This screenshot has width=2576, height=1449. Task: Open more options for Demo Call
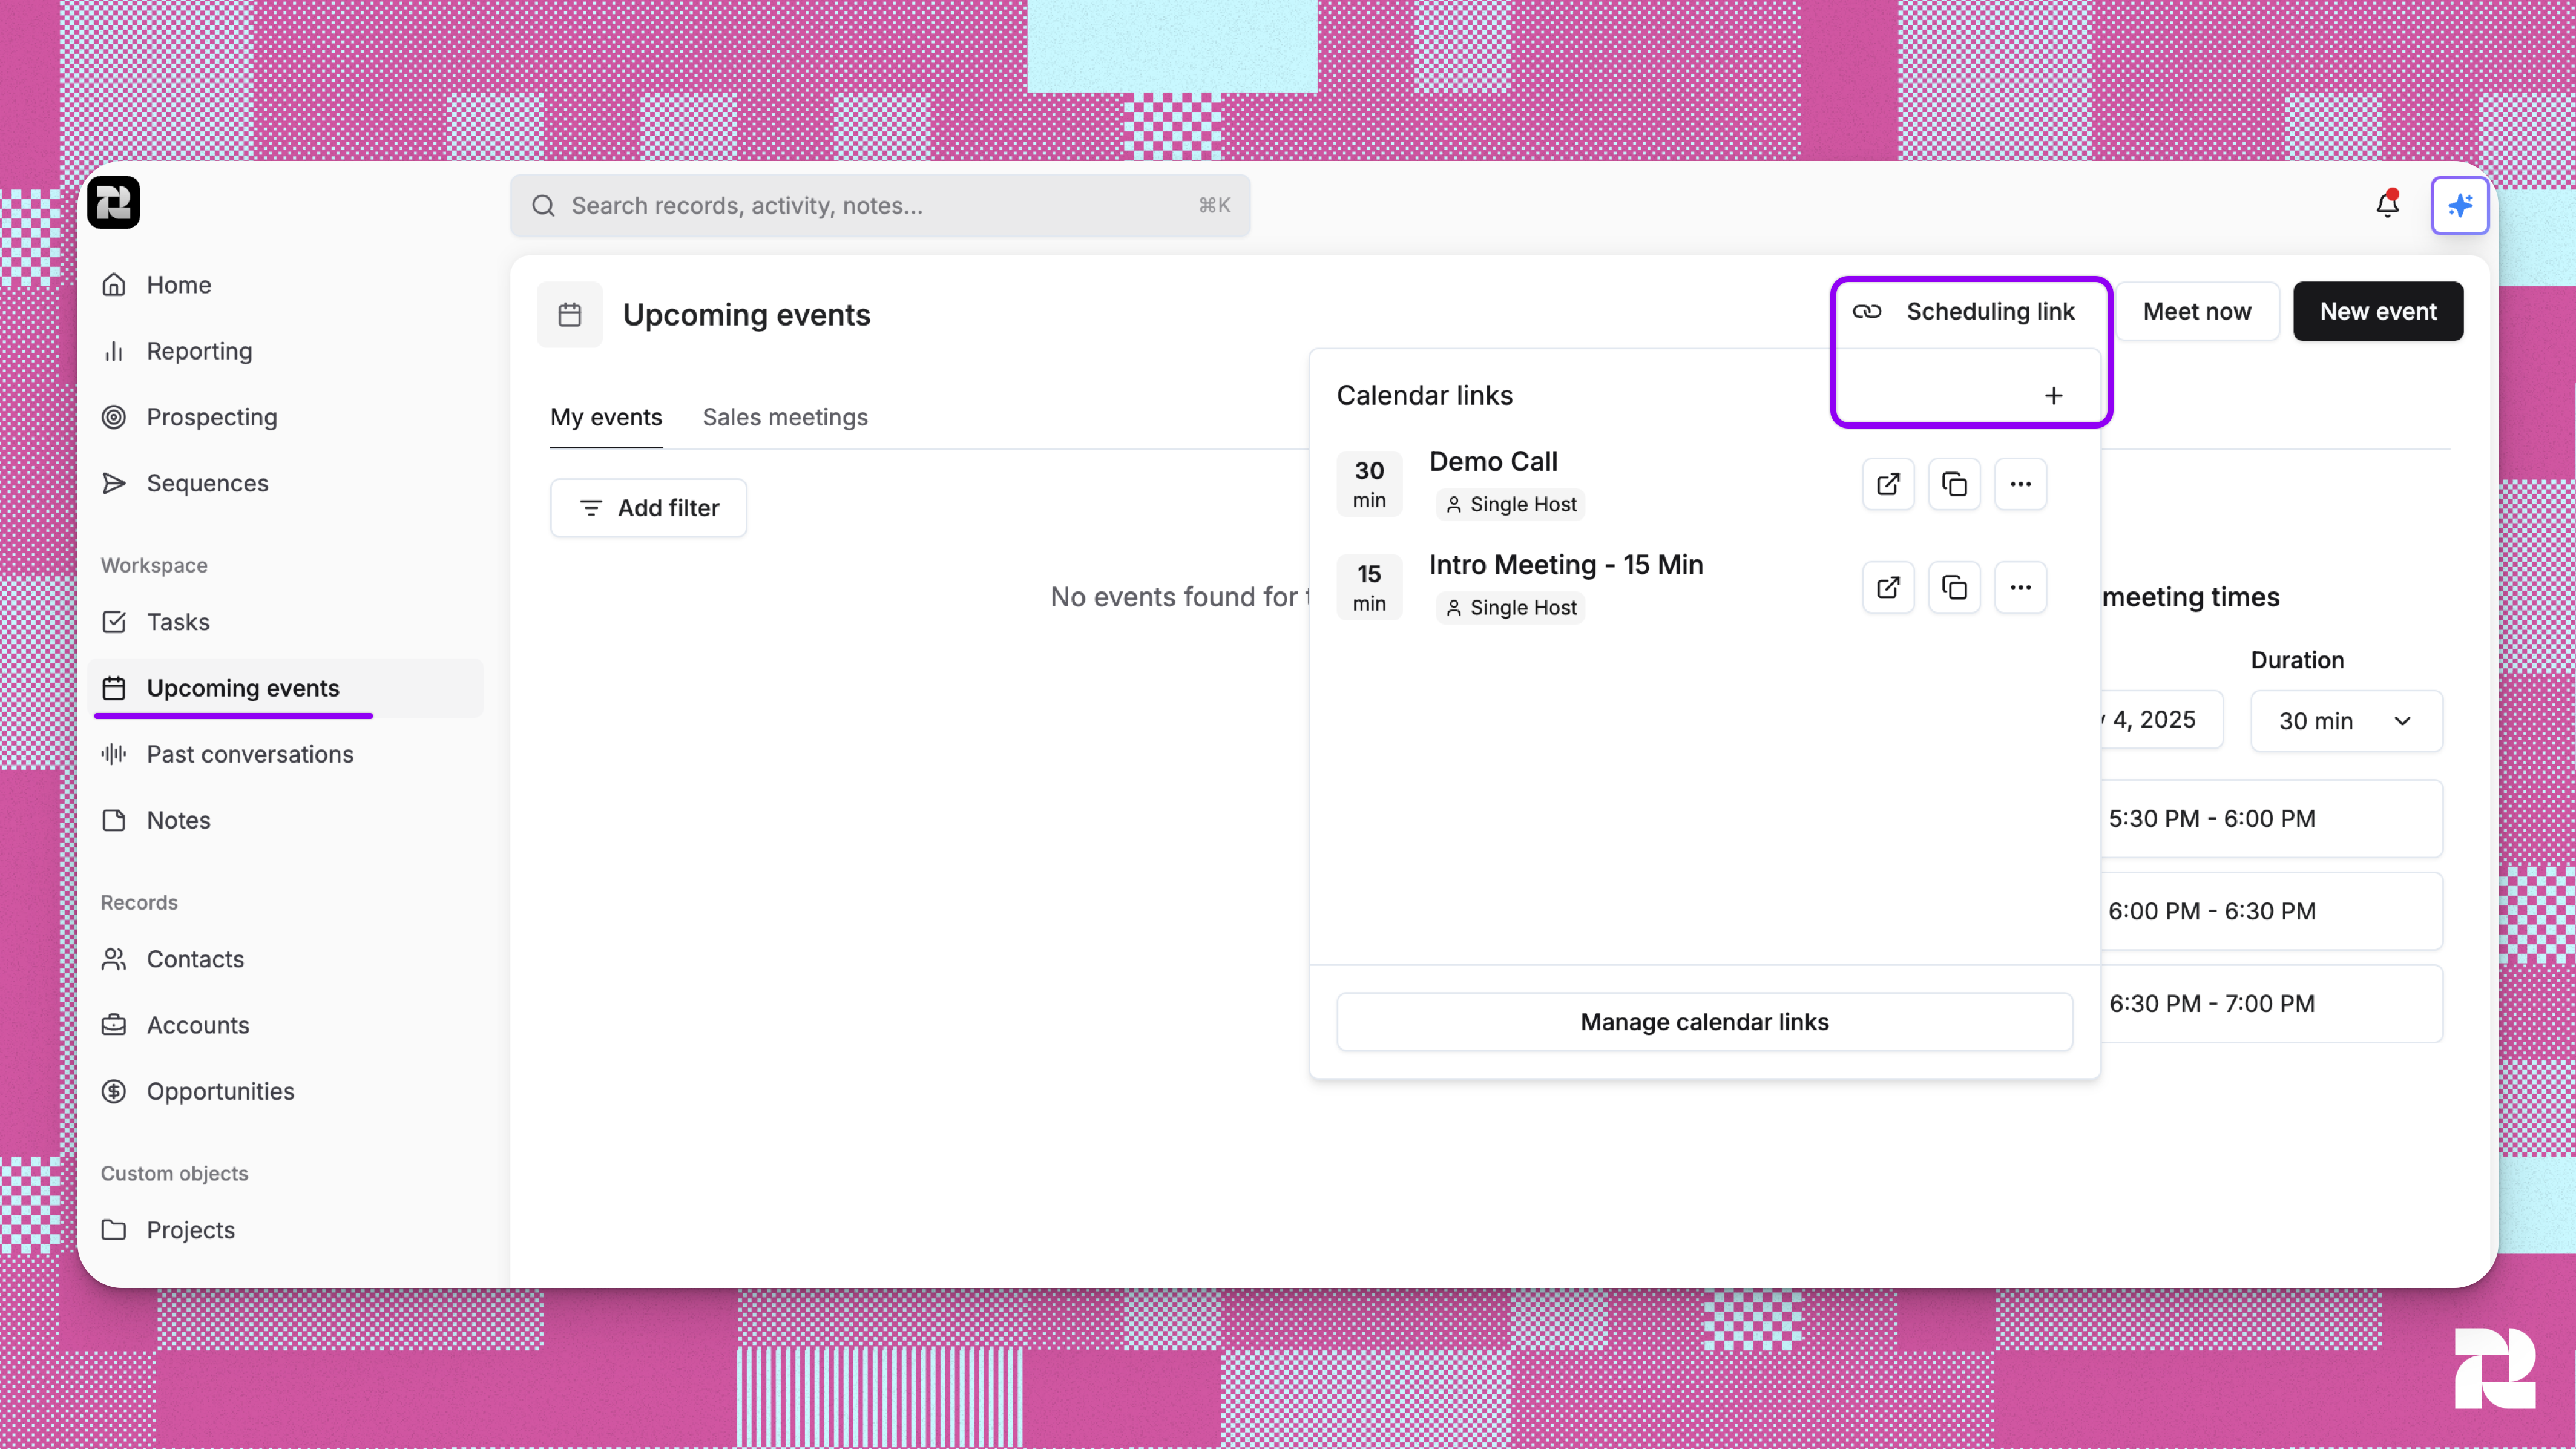coord(2020,484)
